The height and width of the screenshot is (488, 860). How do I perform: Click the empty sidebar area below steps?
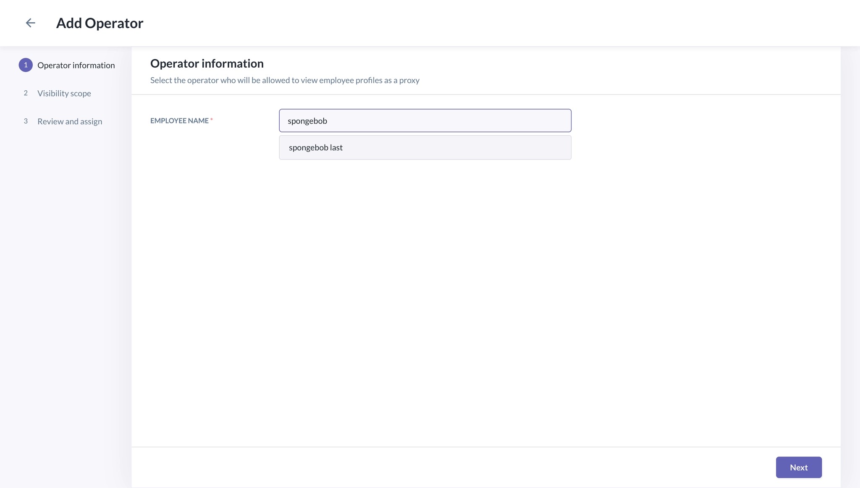[66, 307]
